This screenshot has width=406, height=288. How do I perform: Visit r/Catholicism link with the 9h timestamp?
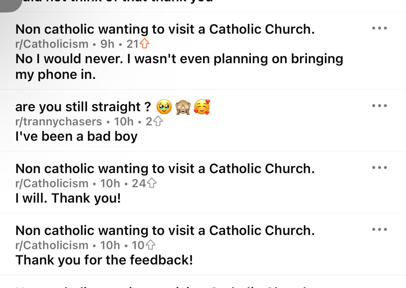52,44
